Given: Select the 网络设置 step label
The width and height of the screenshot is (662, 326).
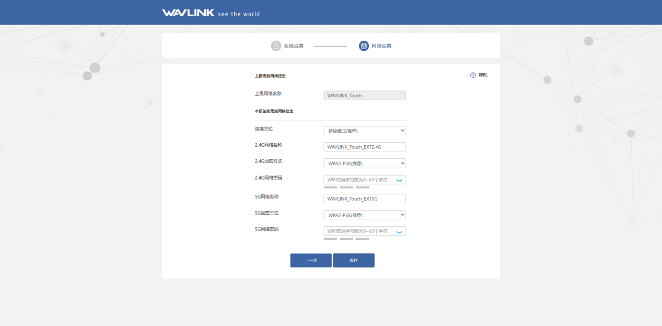Looking at the screenshot, I should coord(381,46).
